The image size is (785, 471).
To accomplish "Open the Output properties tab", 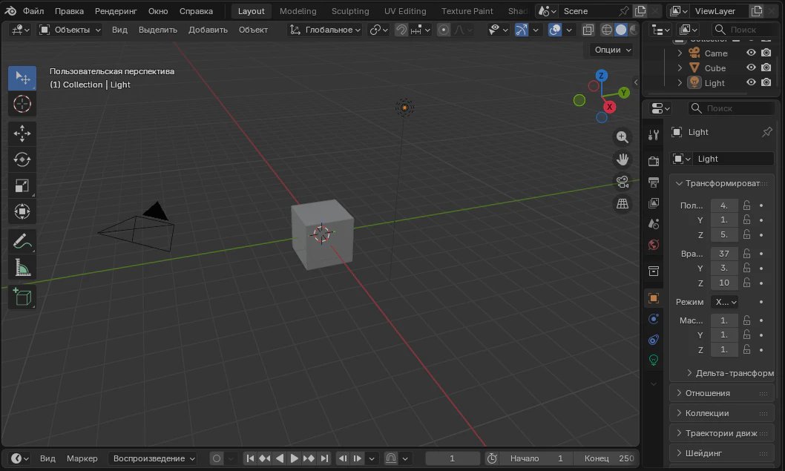I will point(654,182).
